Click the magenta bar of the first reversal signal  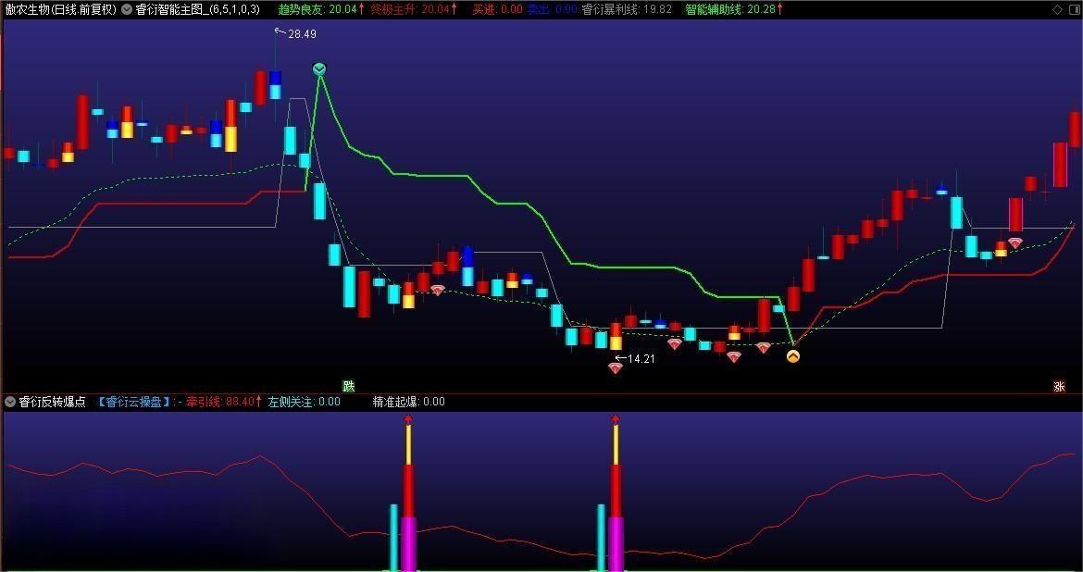click(x=409, y=543)
